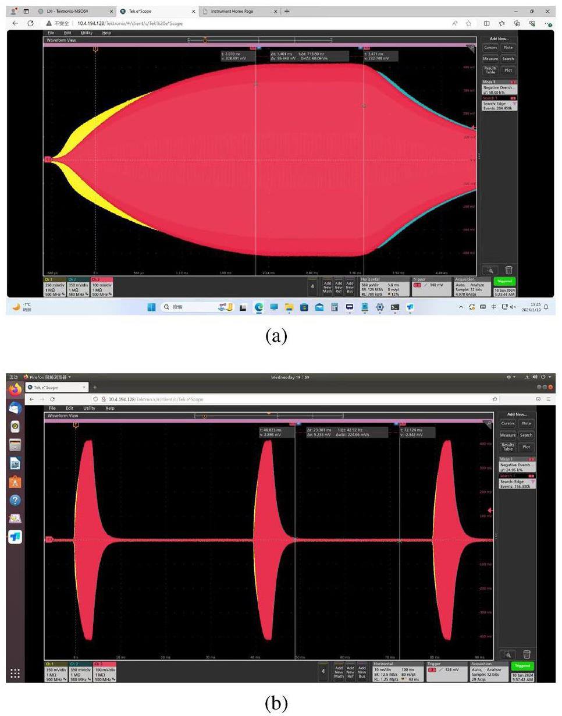Open the Utility menu in the Edge scope window
Viewport: 562px width, 716px height.
87,33
